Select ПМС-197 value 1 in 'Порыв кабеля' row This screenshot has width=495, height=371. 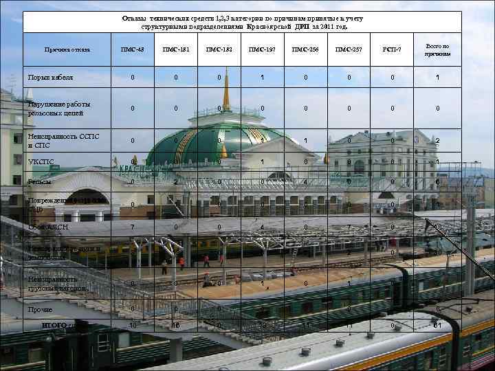click(262, 77)
